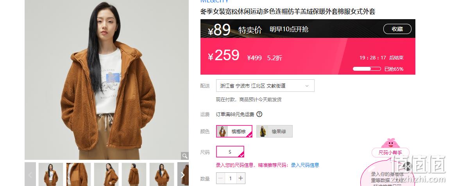Choose size S option
The width and height of the screenshot is (449, 186).
pos(230,152)
